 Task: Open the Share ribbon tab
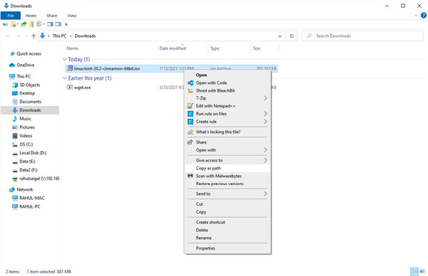(x=51, y=16)
